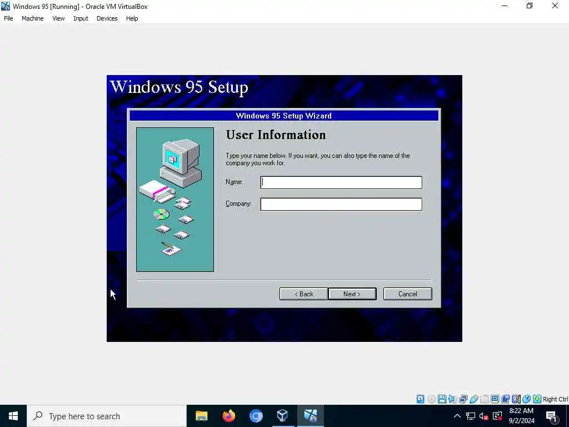Open the blue circular browser taskbar icon

(x=256, y=416)
